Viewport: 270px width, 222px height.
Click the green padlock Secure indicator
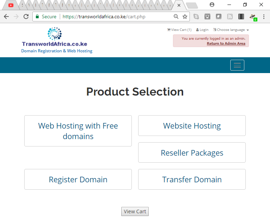[46, 17]
